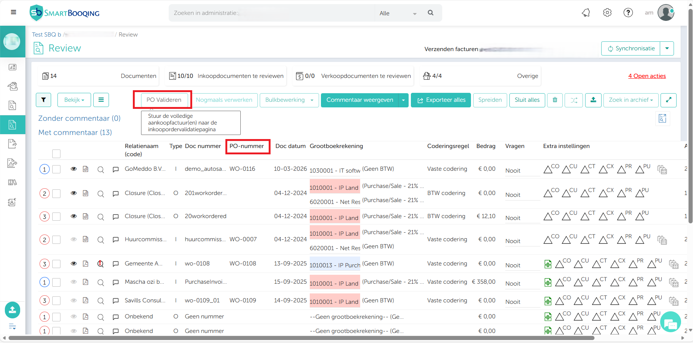Image resolution: width=693 pixels, height=343 pixels.
Task: Click the expand fullscreen arrows icon
Action: pos(668,100)
